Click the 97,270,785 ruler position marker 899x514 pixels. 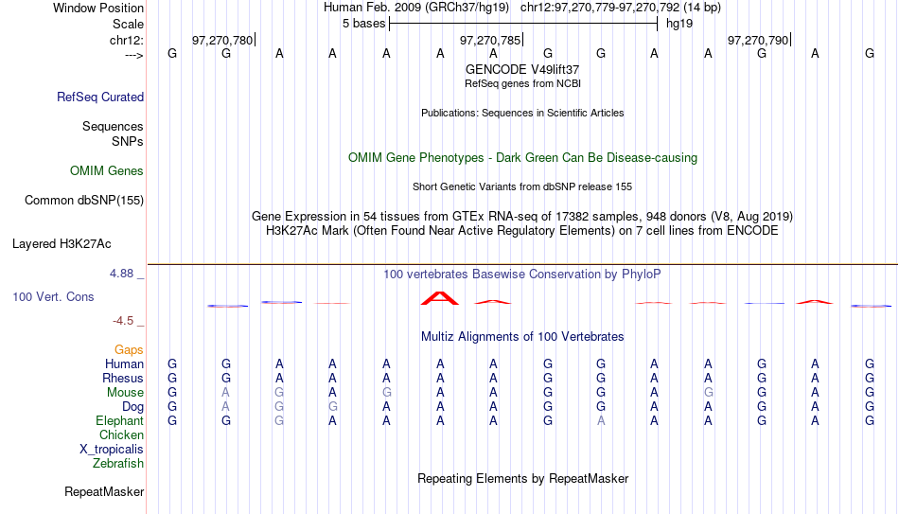pos(490,40)
